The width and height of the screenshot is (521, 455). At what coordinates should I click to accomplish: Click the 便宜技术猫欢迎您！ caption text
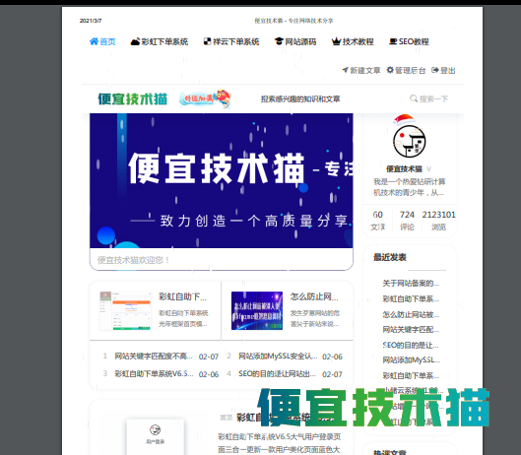click(134, 260)
